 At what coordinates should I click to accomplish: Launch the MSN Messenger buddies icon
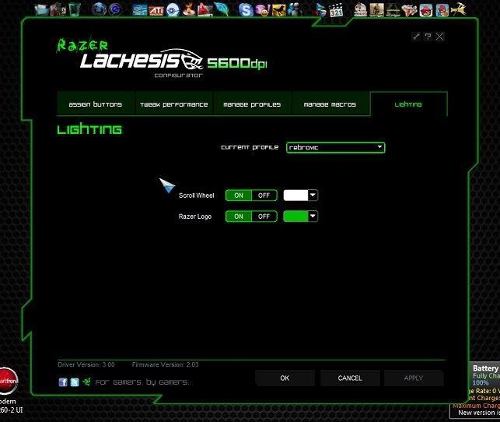(x=295, y=9)
